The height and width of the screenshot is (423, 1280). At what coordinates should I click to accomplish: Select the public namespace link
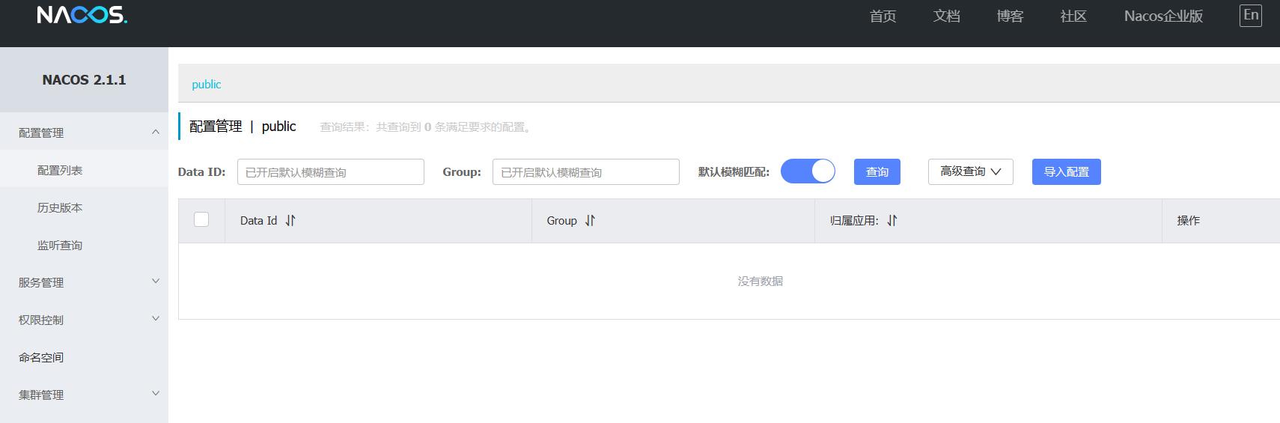[x=207, y=85]
